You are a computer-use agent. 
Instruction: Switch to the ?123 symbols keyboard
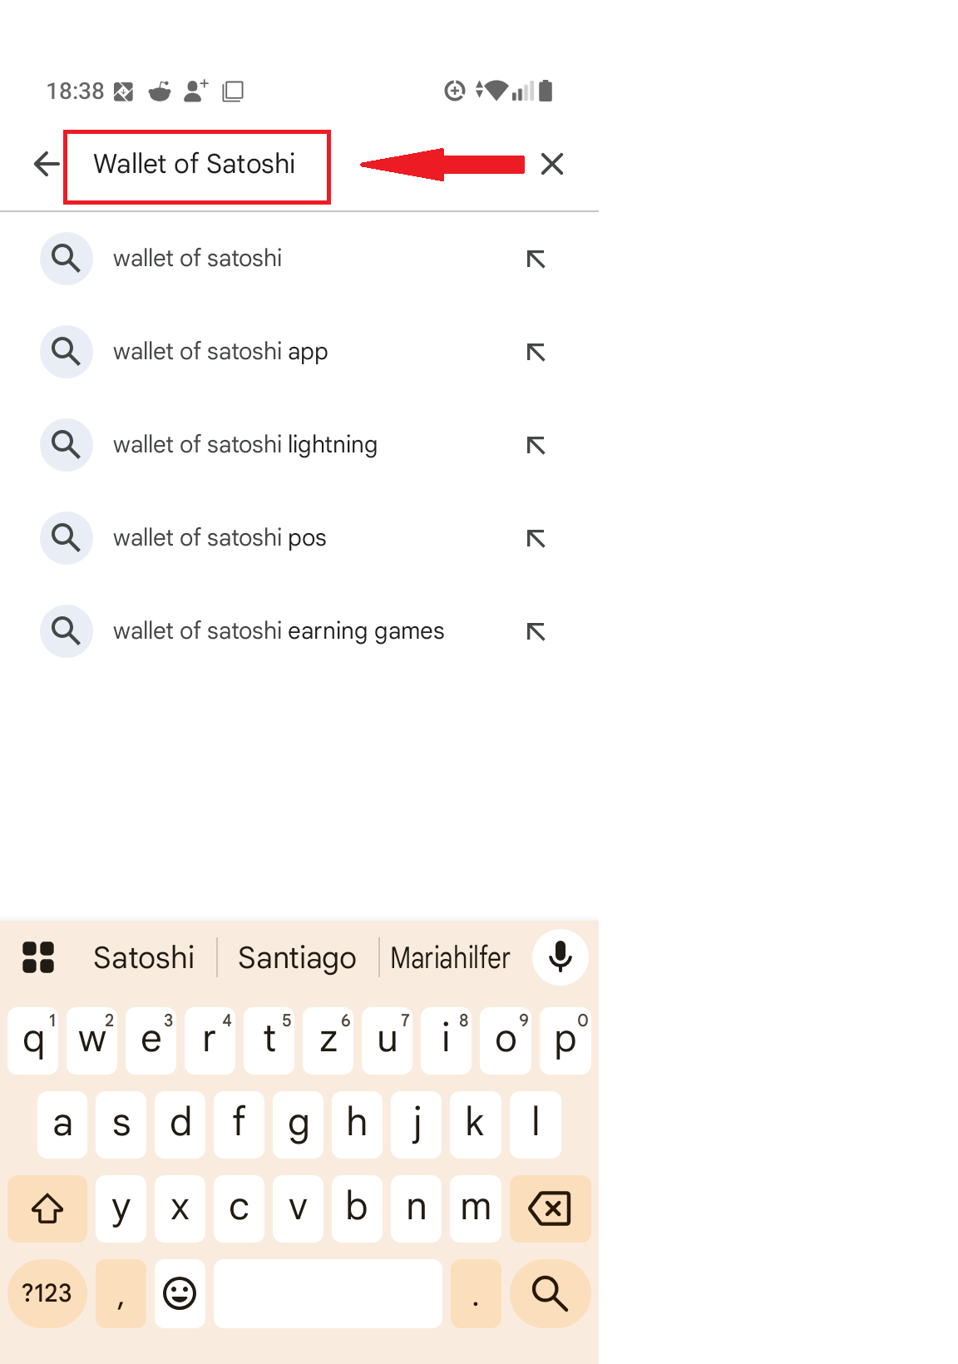[47, 1293]
